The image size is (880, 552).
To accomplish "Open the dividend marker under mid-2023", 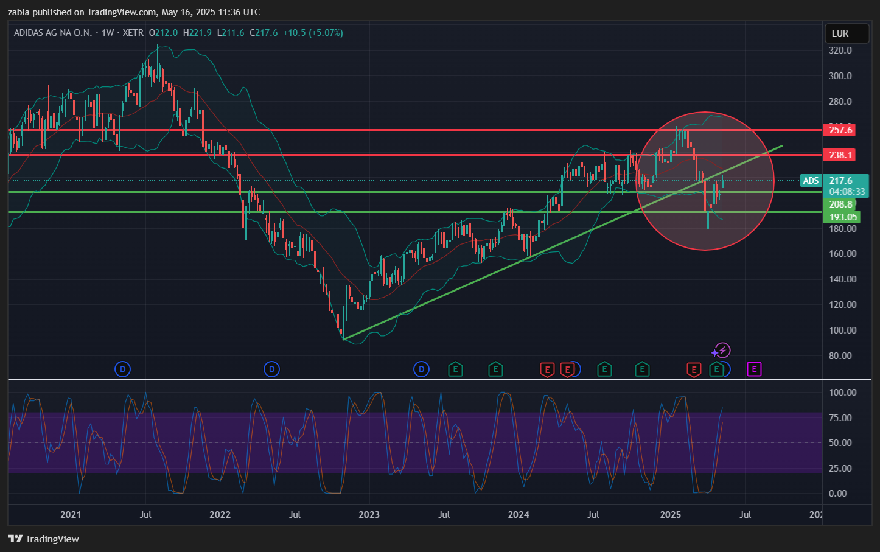I will pyautogui.click(x=421, y=369).
